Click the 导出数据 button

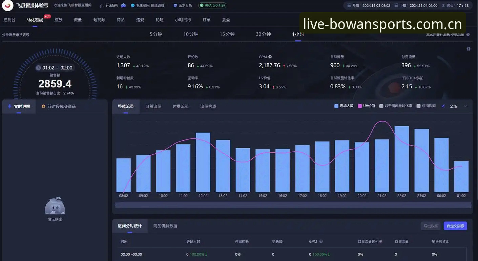[431, 226]
